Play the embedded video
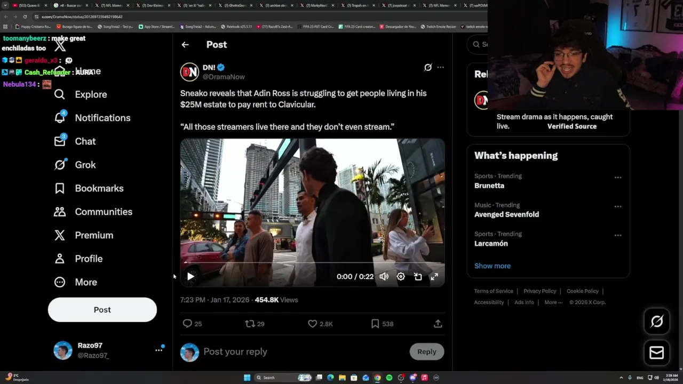This screenshot has height=384, width=683. 190,276
